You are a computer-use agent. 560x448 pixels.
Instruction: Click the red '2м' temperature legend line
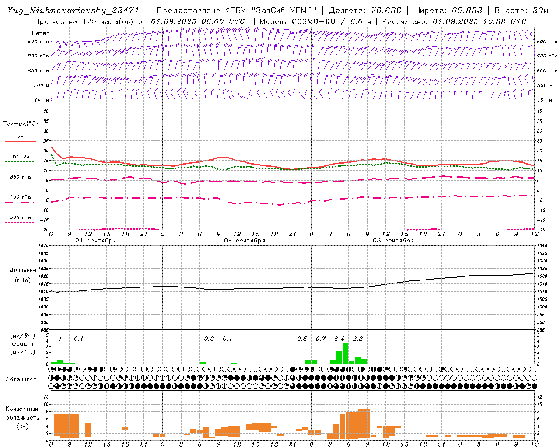[x=20, y=141]
